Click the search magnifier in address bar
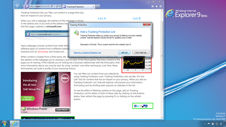The height and width of the screenshot is (127, 226). coord(52,6)
